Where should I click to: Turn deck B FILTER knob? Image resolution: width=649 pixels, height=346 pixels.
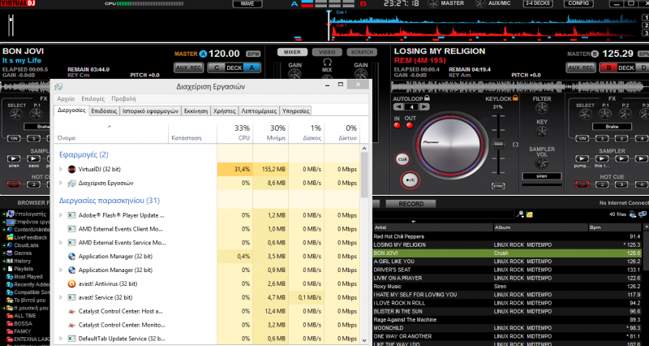coord(542,109)
